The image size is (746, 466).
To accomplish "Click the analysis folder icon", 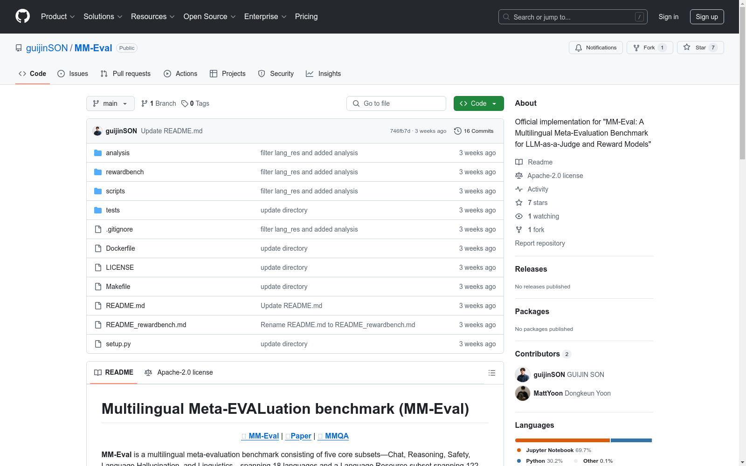I will point(98,153).
